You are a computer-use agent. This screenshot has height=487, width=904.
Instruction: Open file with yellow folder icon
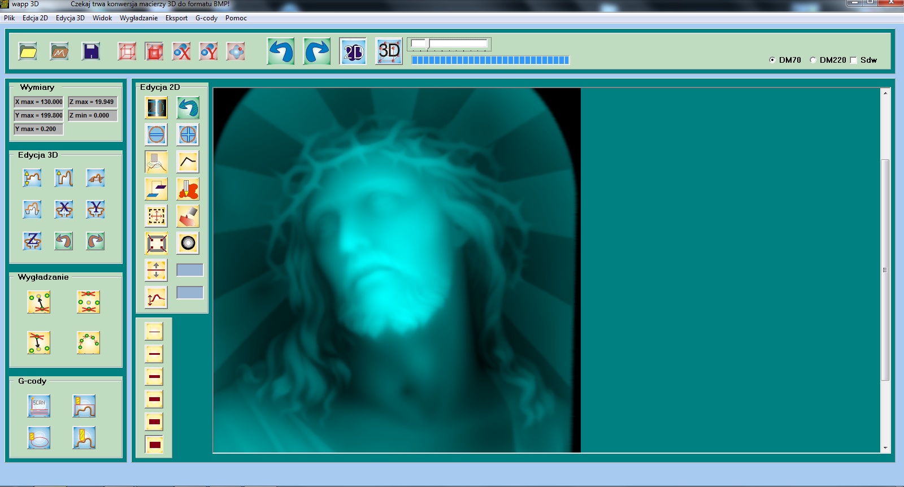(x=28, y=51)
